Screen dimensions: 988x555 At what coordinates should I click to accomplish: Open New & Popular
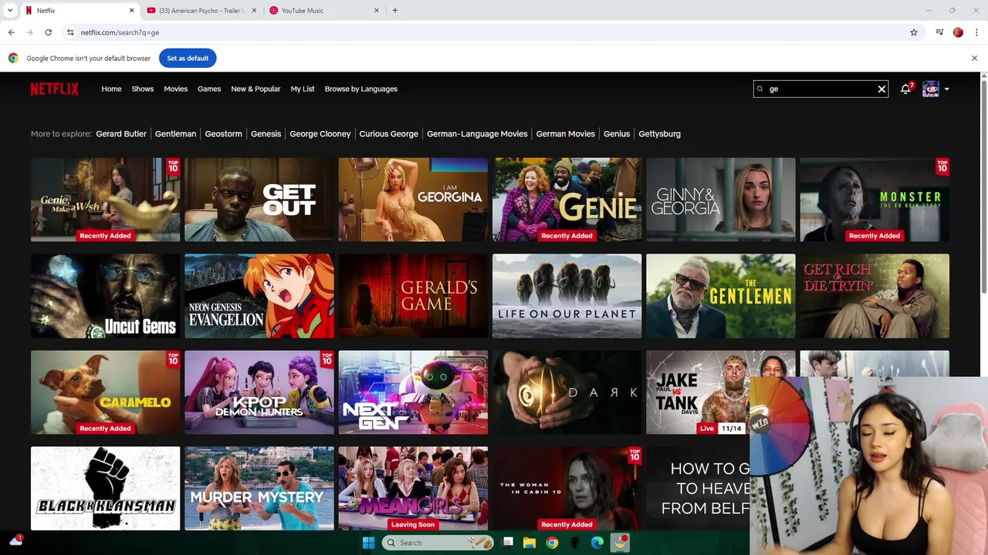[x=255, y=89]
